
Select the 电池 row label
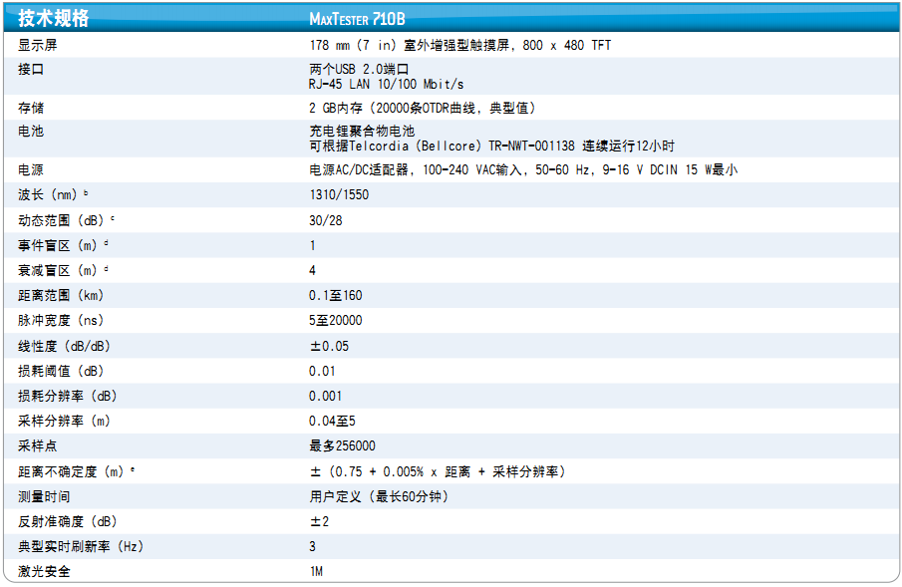click(31, 132)
